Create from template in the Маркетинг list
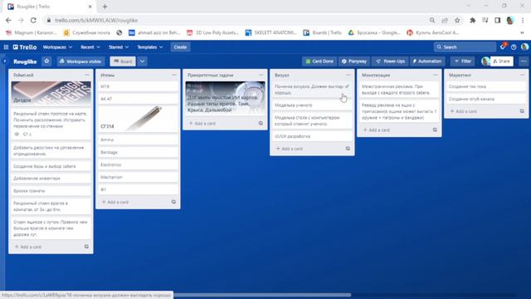The height and width of the screenshot is (299, 531). click(x=522, y=111)
